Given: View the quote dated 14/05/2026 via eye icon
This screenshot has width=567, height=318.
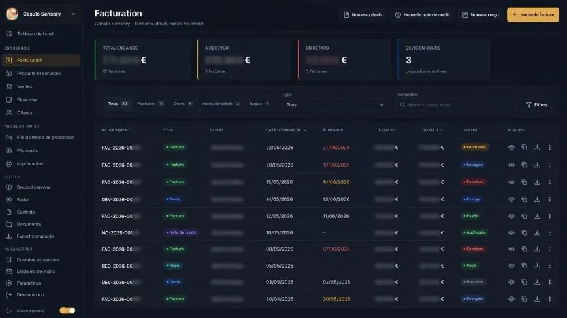Looking at the screenshot, I should (x=511, y=199).
